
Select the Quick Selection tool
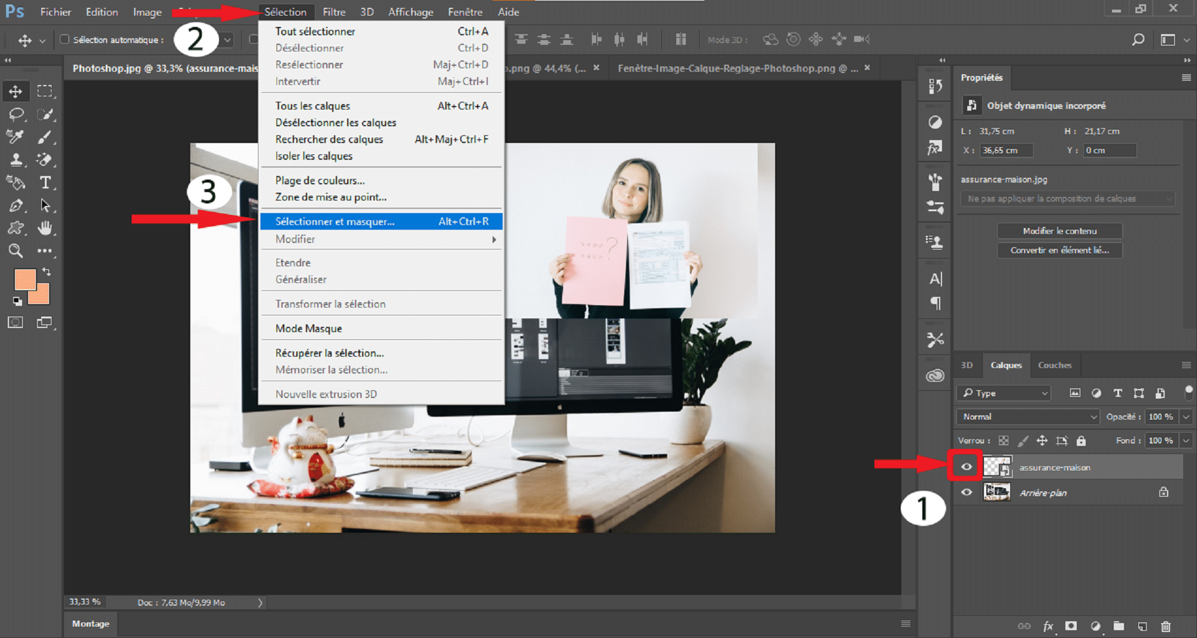[45, 114]
